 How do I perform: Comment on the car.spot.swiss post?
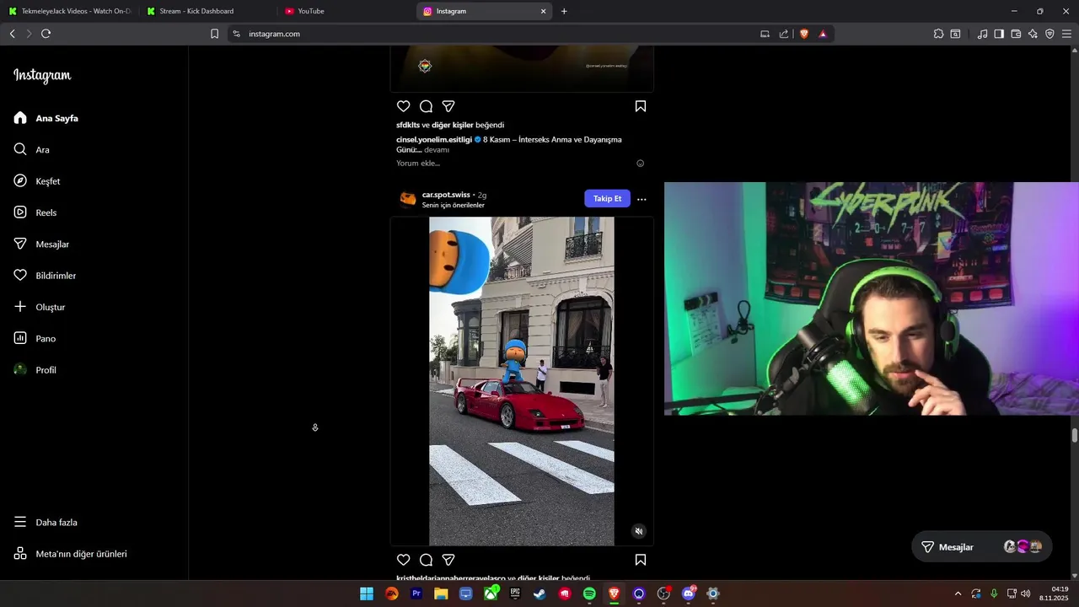pos(426,560)
